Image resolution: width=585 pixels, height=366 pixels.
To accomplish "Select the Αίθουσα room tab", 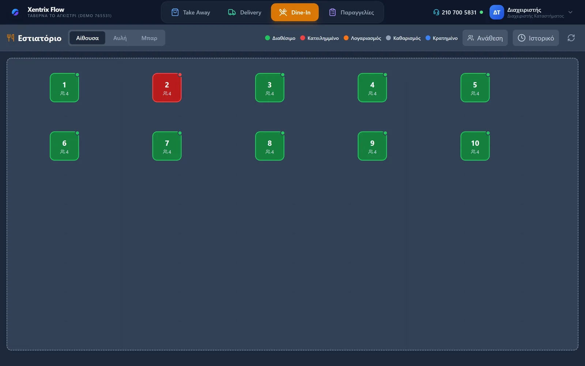I will click(87, 38).
